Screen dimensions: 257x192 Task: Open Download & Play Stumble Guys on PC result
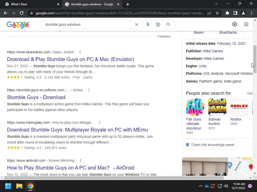tap(71, 59)
